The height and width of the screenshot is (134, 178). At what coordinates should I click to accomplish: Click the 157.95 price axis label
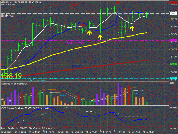click(173, 19)
